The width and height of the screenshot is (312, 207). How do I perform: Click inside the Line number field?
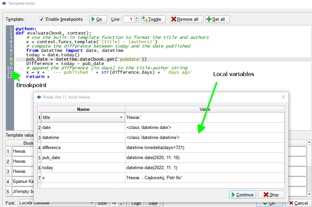(x=128, y=19)
